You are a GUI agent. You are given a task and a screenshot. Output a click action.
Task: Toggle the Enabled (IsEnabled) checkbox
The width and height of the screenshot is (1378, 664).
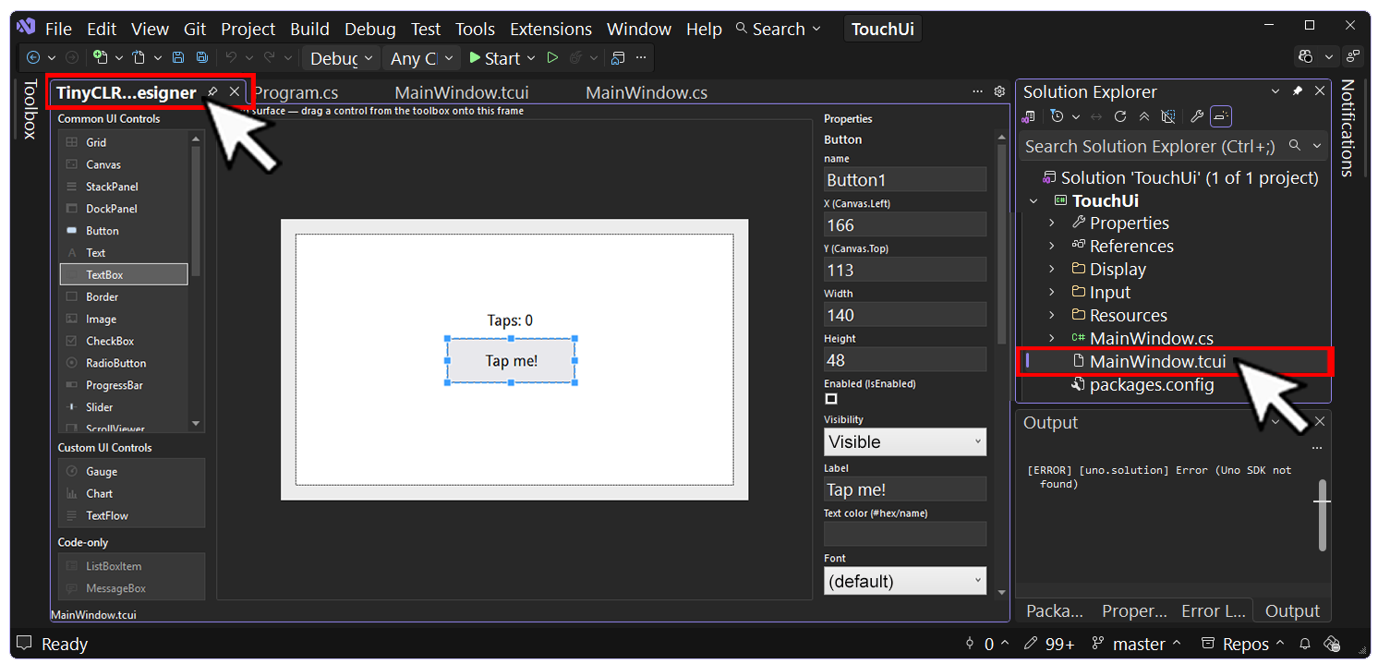pos(831,399)
